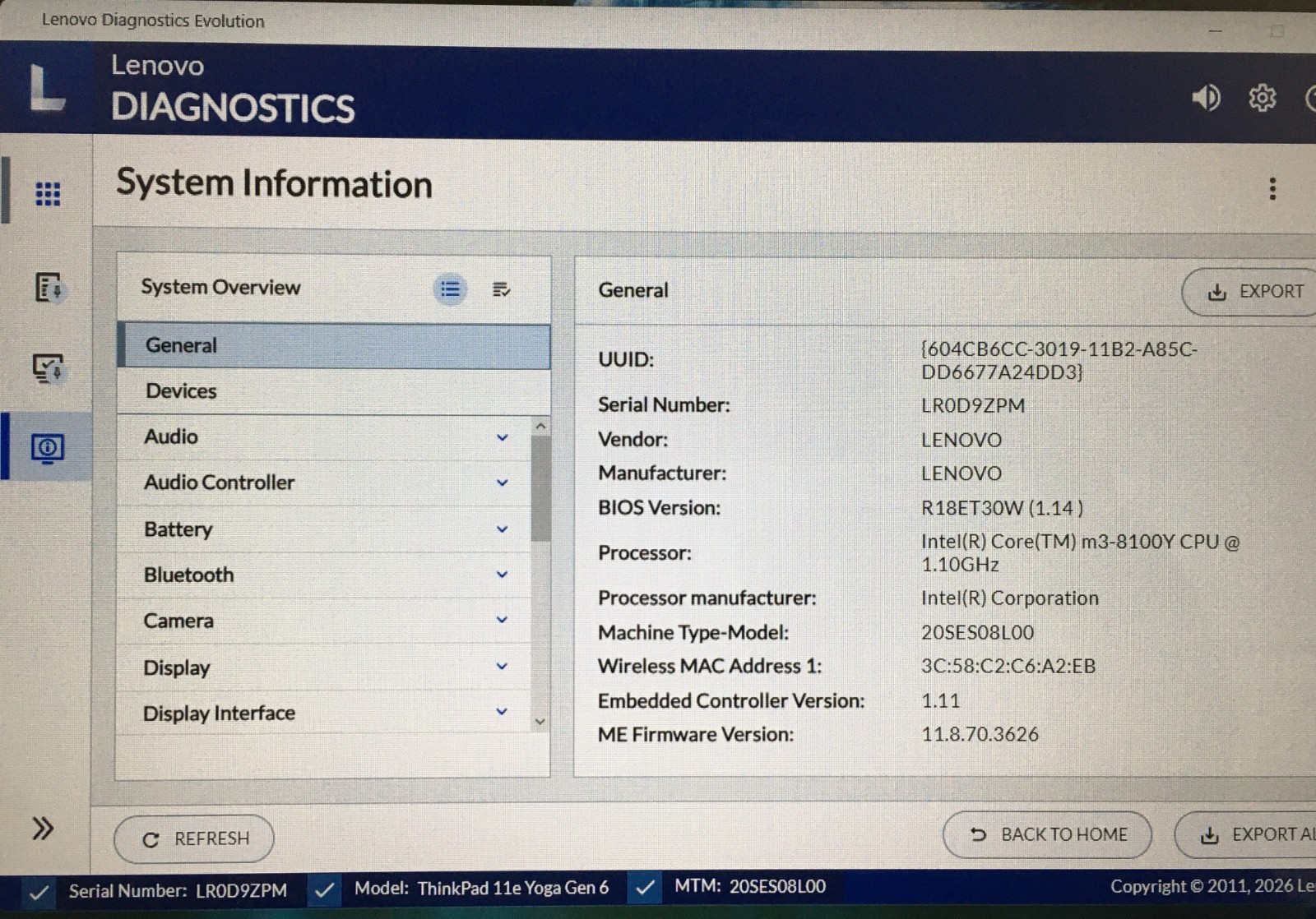
Task: Open the checked-screen diagnostics sidebar icon
Action: [48, 368]
